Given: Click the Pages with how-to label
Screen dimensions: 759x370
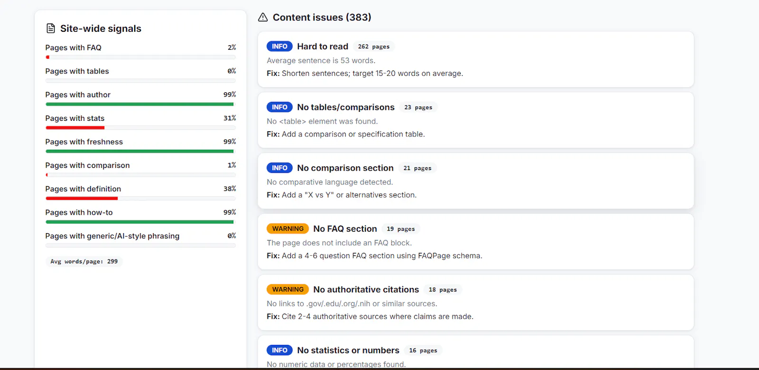Looking at the screenshot, I should pyautogui.click(x=79, y=212).
